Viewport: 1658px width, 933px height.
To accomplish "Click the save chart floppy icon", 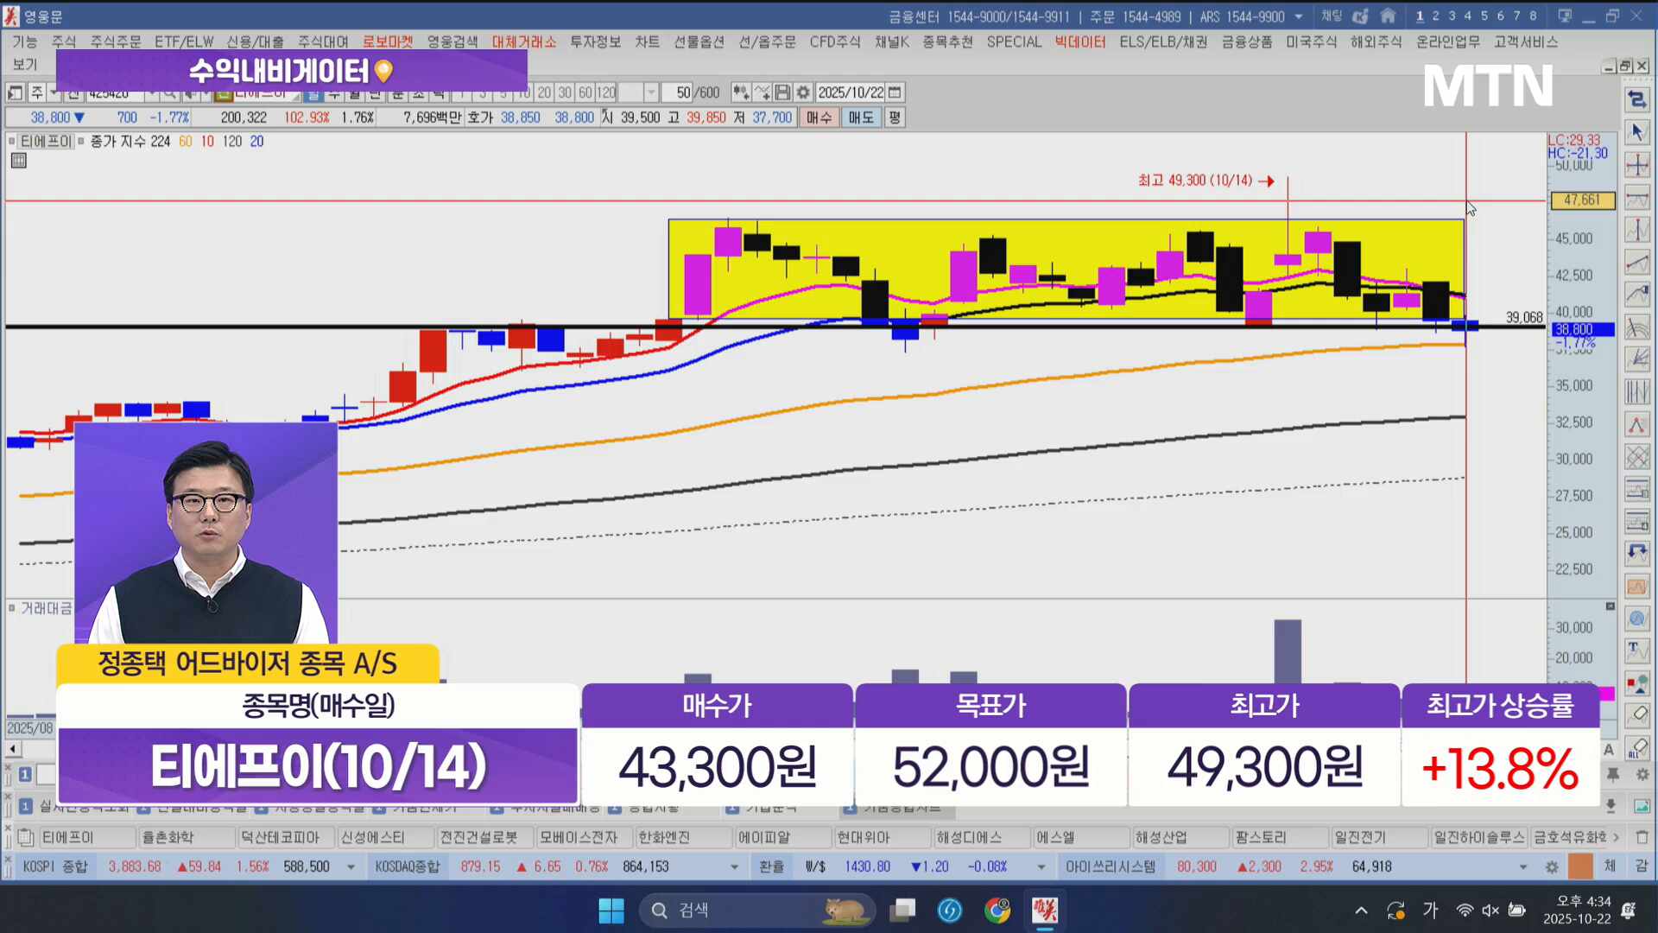I will tap(782, 92).
